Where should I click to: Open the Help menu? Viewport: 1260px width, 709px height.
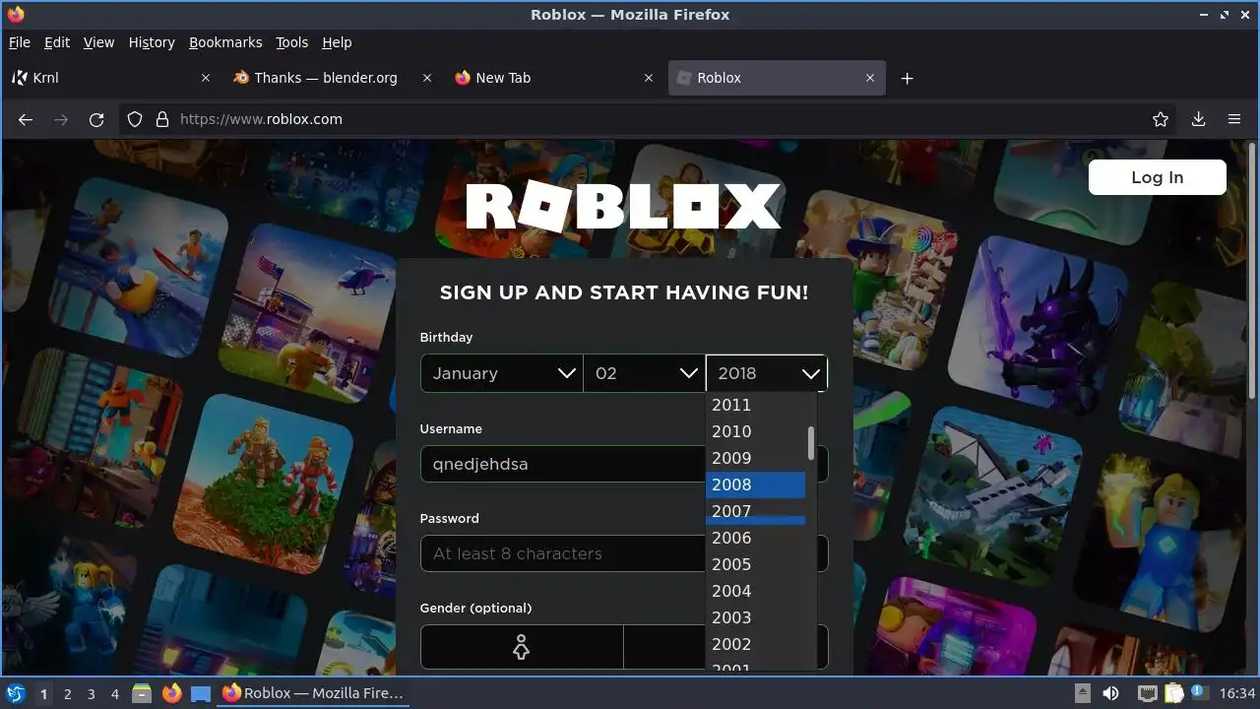click(337, 42)
